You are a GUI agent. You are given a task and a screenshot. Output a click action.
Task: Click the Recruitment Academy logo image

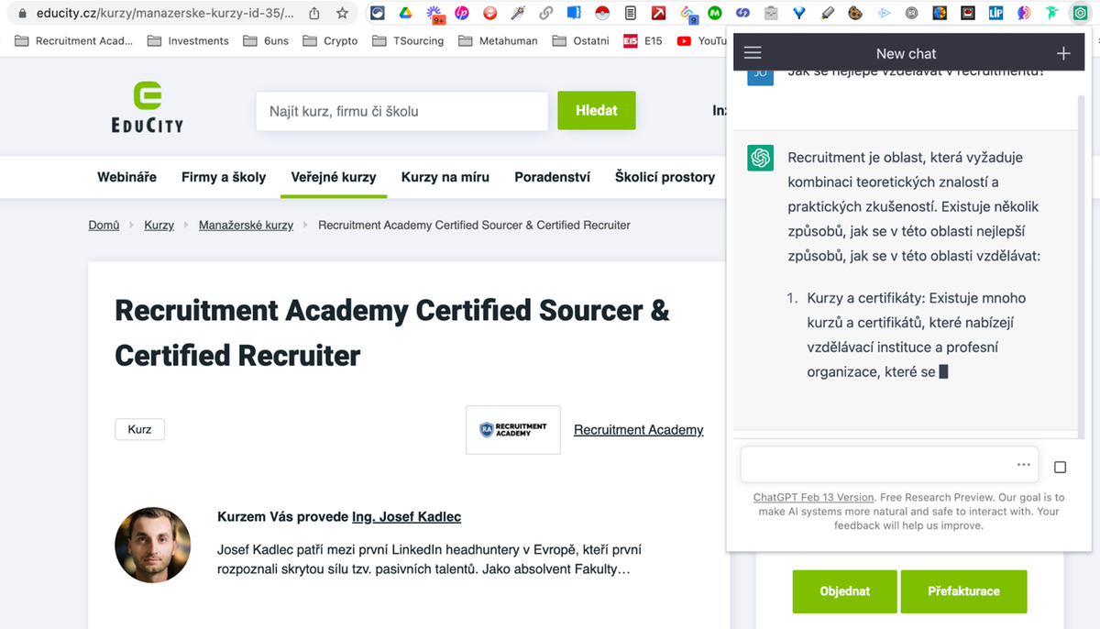click(513, 429)
